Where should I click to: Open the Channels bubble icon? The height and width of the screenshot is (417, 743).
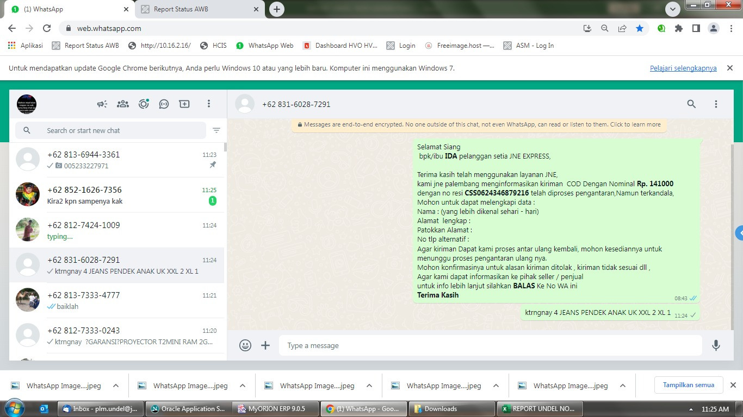pos(164,104)
